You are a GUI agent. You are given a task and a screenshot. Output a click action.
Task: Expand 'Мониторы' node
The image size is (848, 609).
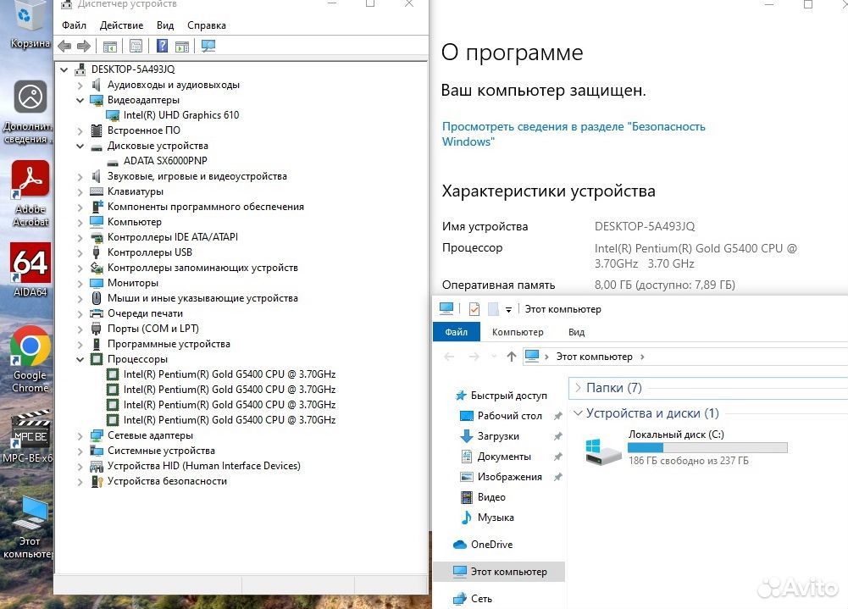click(80, 284)
